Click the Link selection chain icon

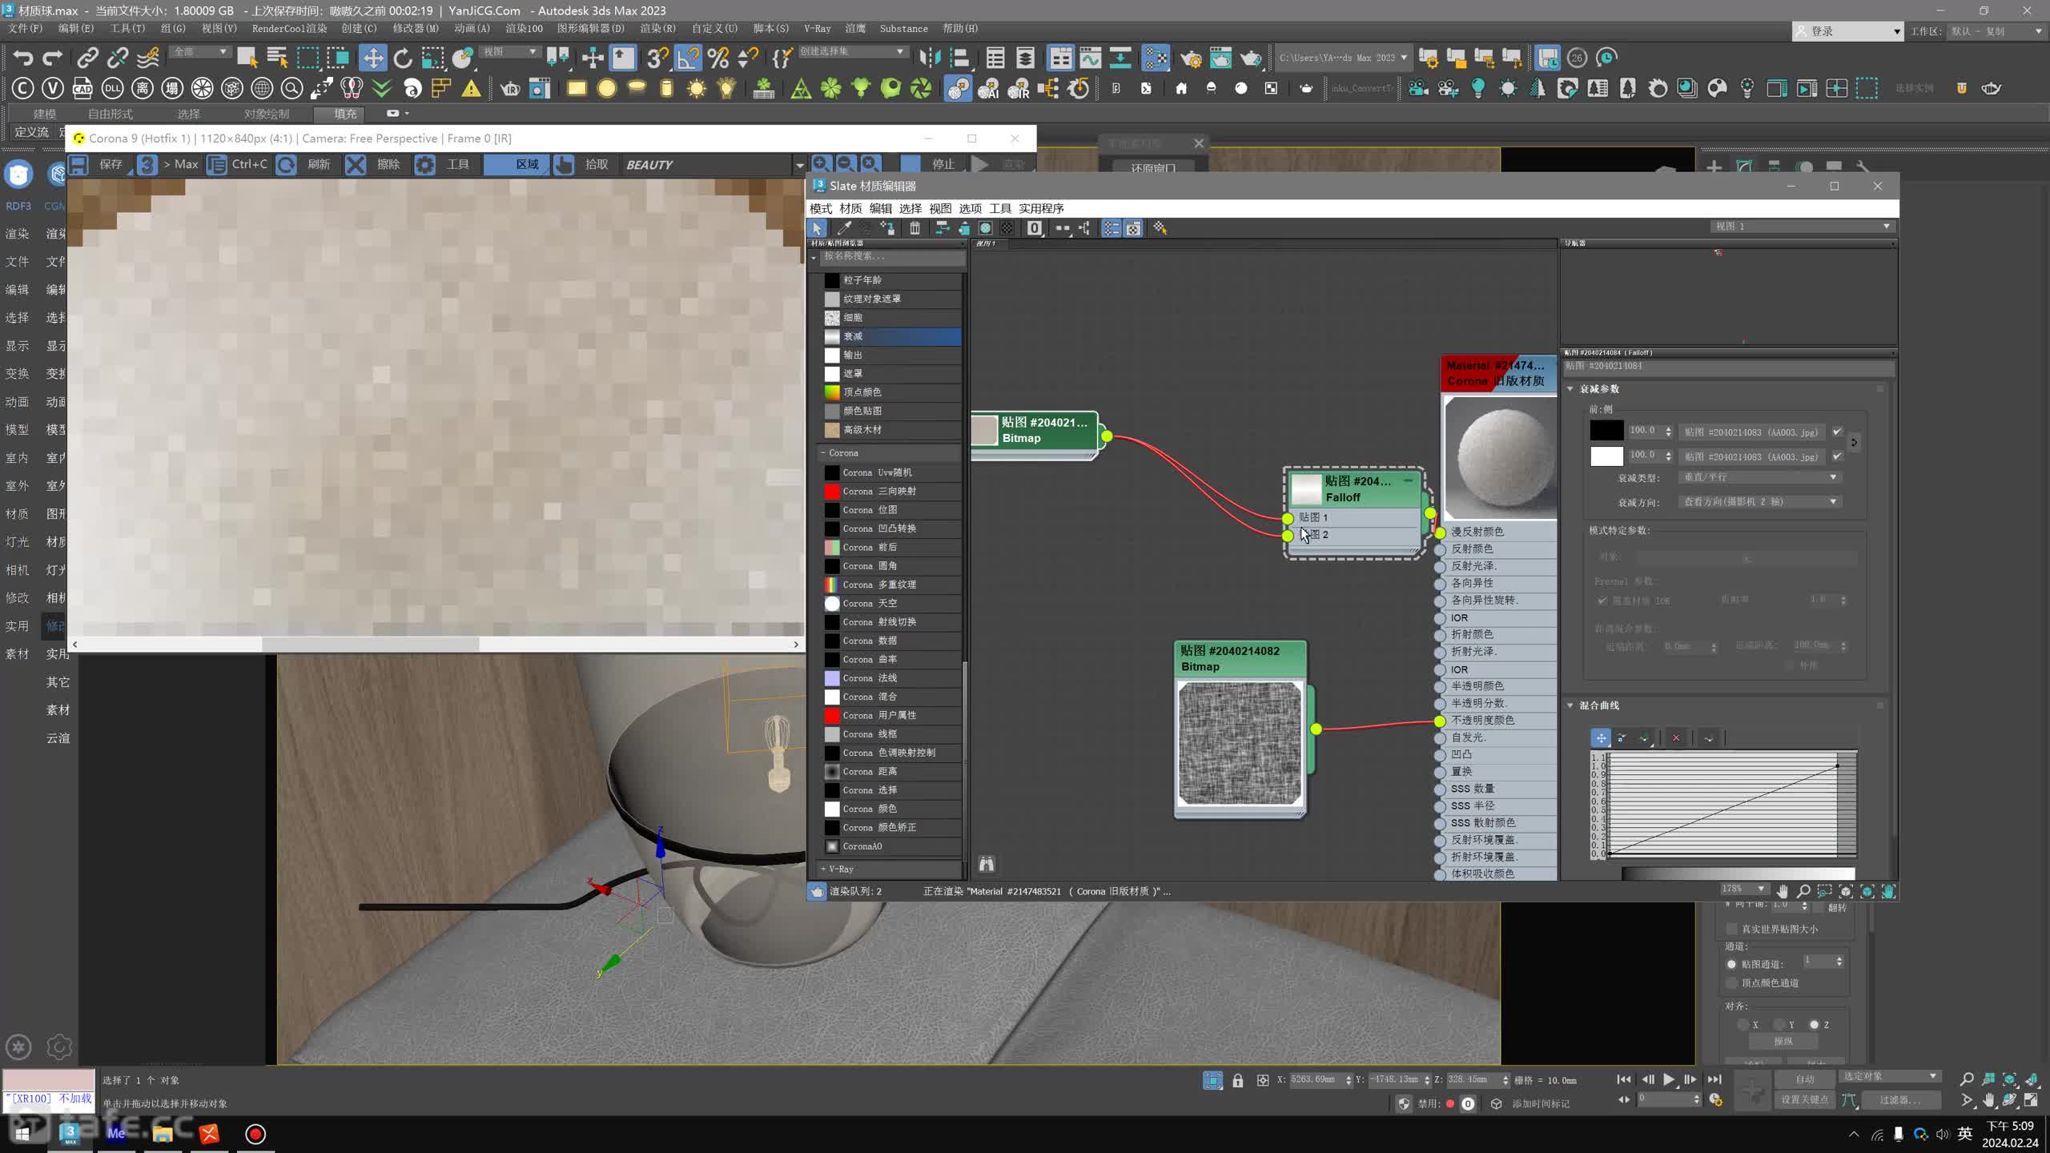point(86,58)
